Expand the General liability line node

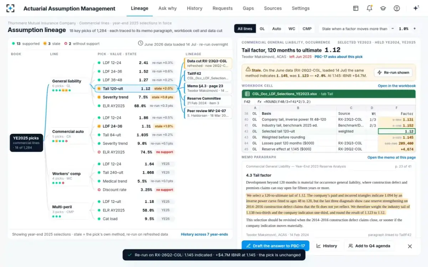pos(68,85)
